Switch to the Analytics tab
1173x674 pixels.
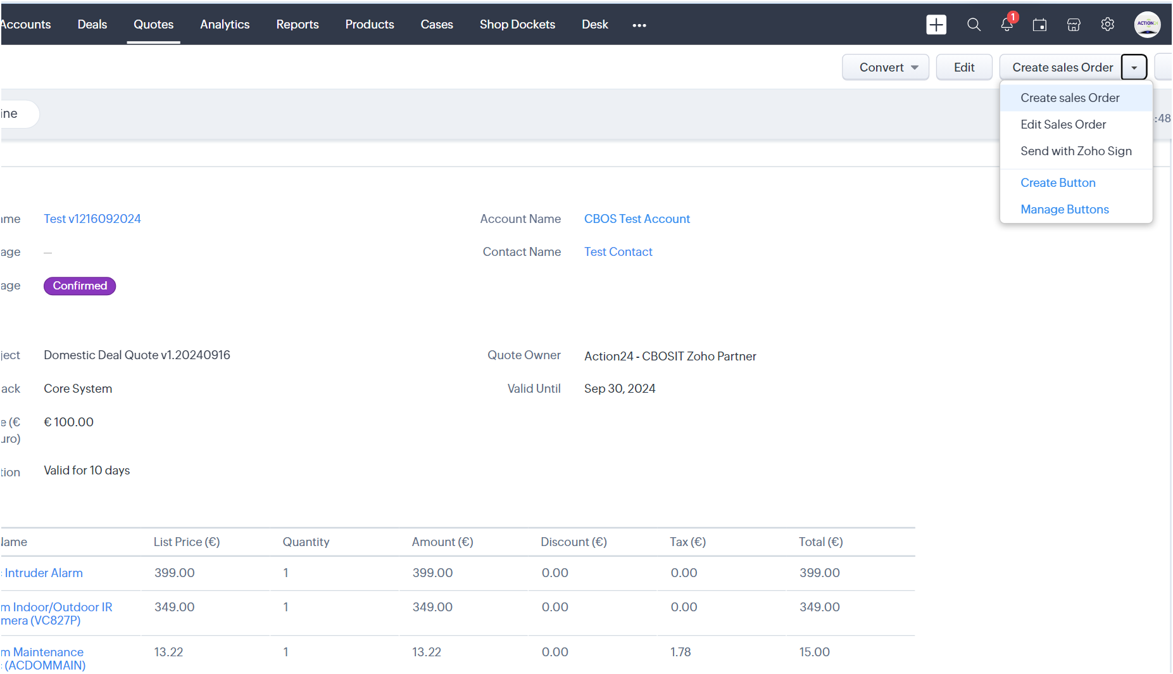225,25
